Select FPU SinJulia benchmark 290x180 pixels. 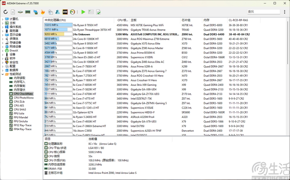[20, 121]
